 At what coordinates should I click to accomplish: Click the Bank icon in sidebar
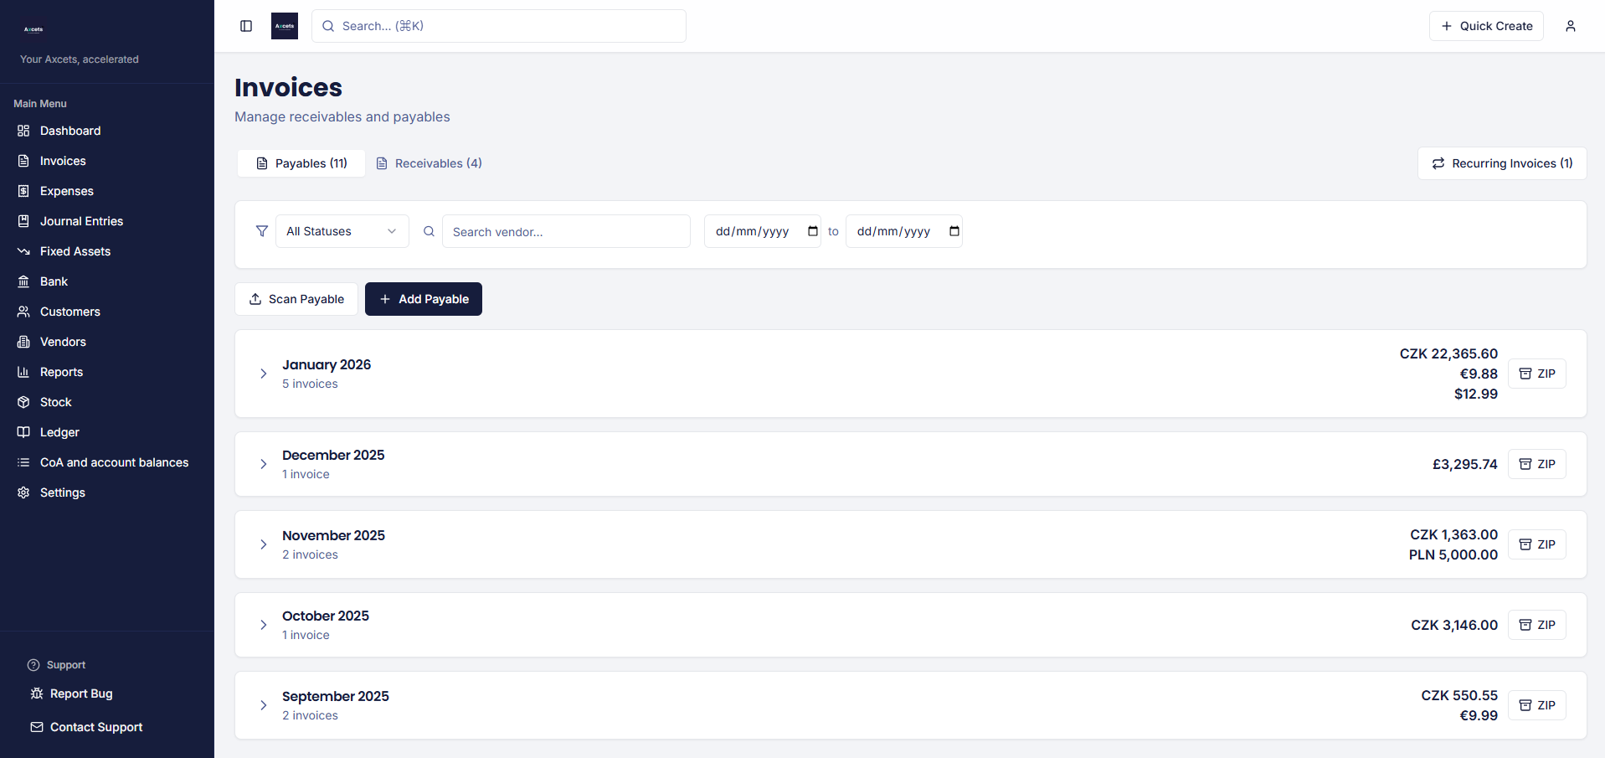tap(23, 281)
